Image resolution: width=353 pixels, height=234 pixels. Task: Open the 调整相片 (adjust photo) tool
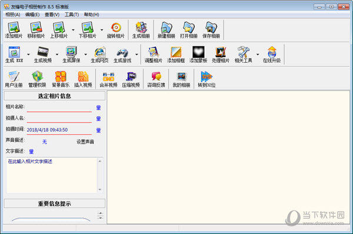[x=154, y=55]
